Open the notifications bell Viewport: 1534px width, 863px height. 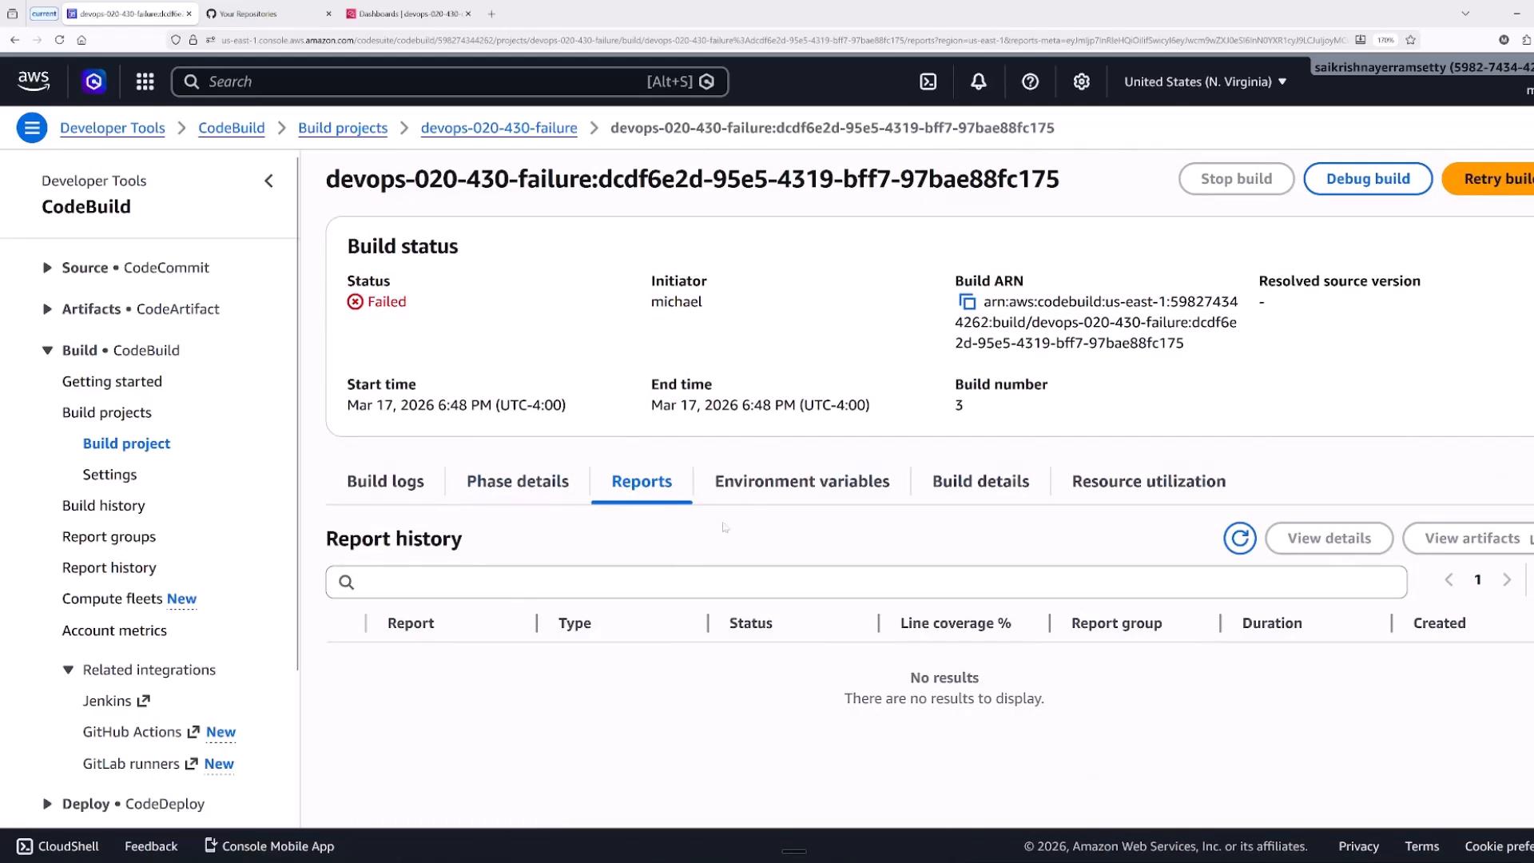[x=978, y=82]
